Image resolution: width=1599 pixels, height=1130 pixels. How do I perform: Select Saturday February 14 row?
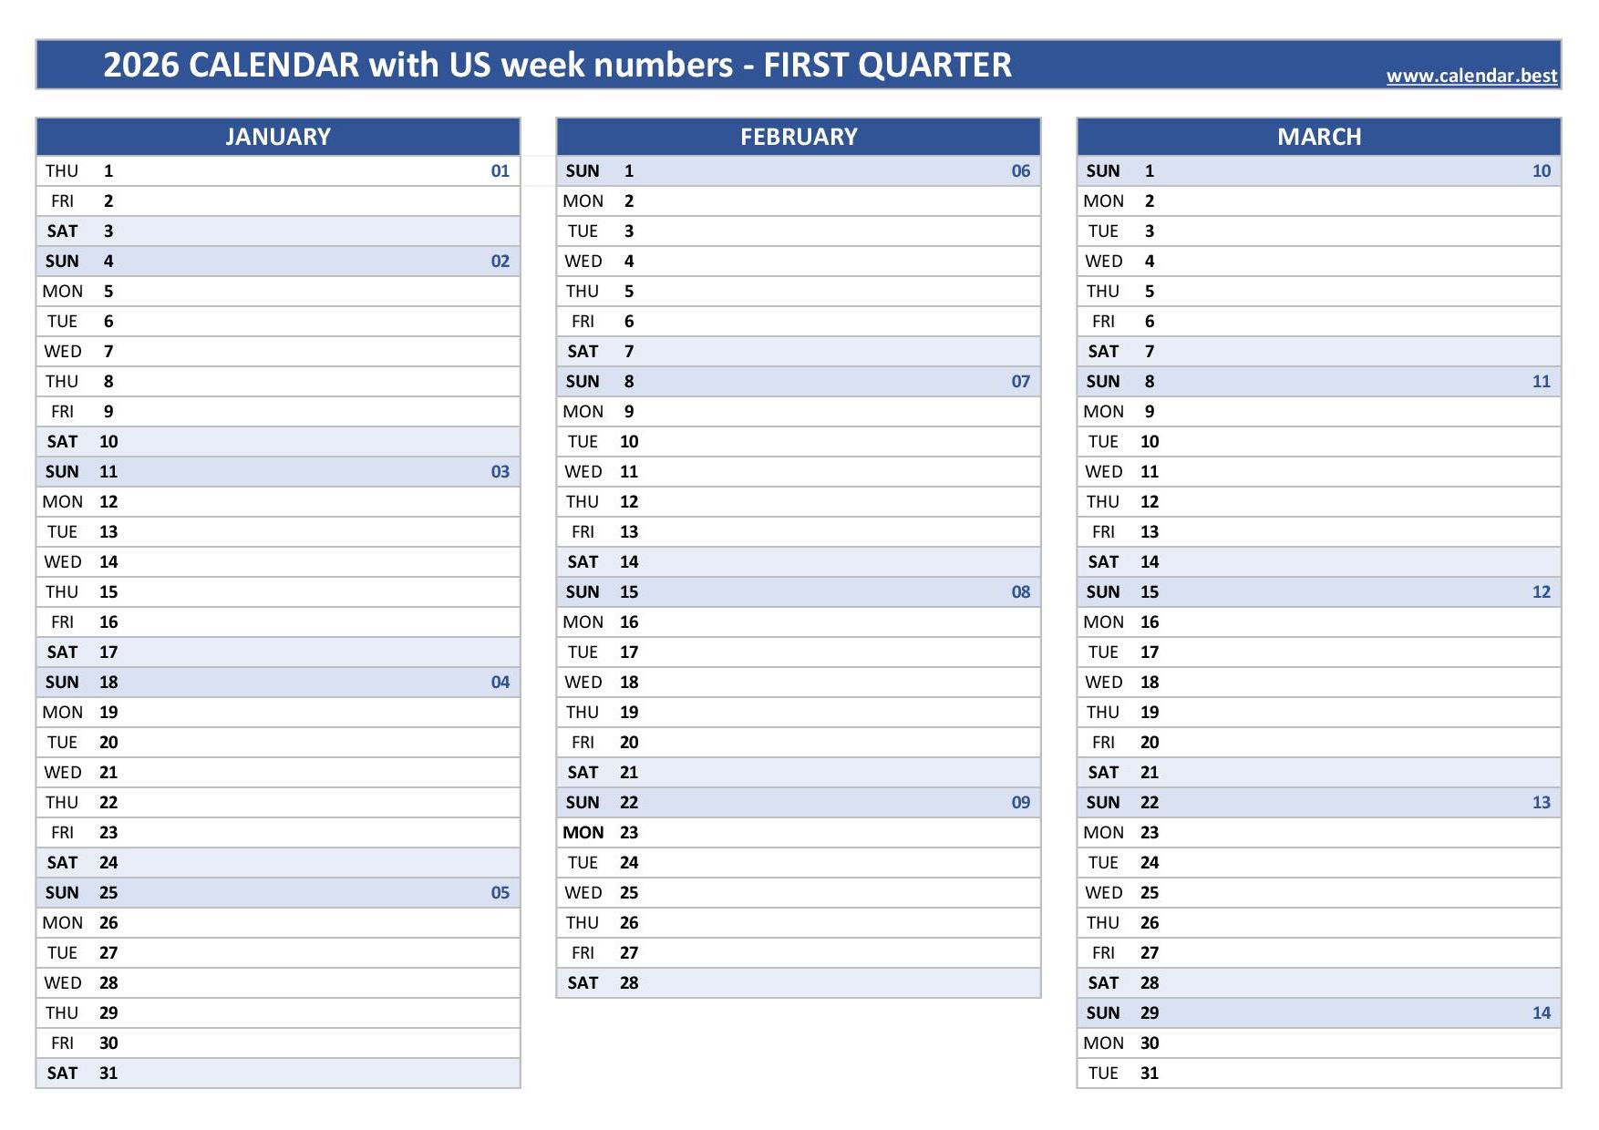(x=799, y=562)
